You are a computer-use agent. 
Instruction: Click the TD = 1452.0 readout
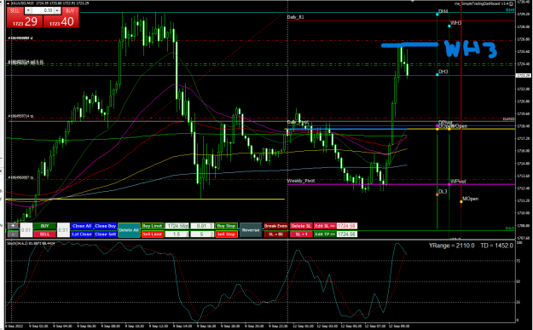point(496,246)
